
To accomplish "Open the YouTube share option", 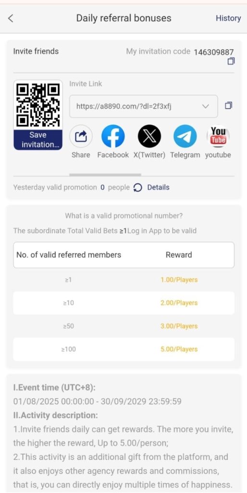I will pos(218,136).
